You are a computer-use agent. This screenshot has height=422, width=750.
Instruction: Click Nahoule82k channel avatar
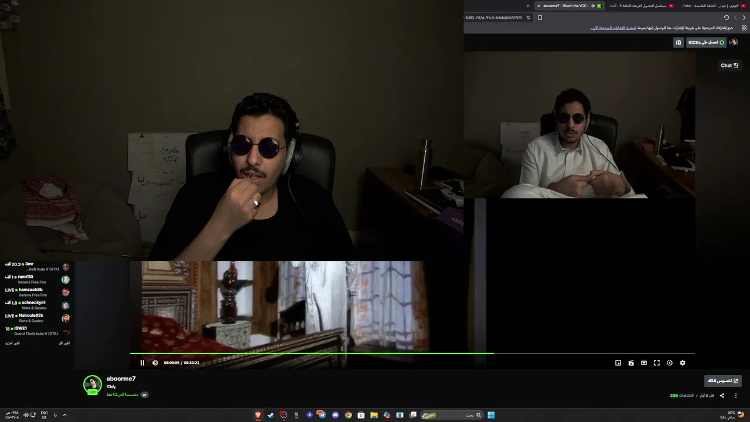(x=66, y=318)
